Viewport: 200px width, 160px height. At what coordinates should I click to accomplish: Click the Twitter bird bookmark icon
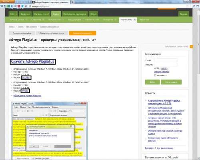coord(22,6)
